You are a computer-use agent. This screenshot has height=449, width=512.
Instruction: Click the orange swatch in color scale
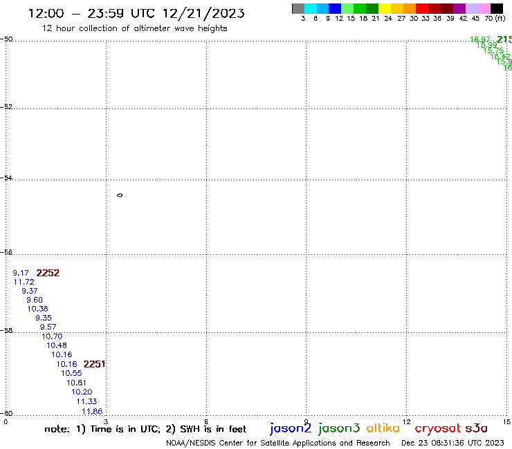tap(410, 8)
